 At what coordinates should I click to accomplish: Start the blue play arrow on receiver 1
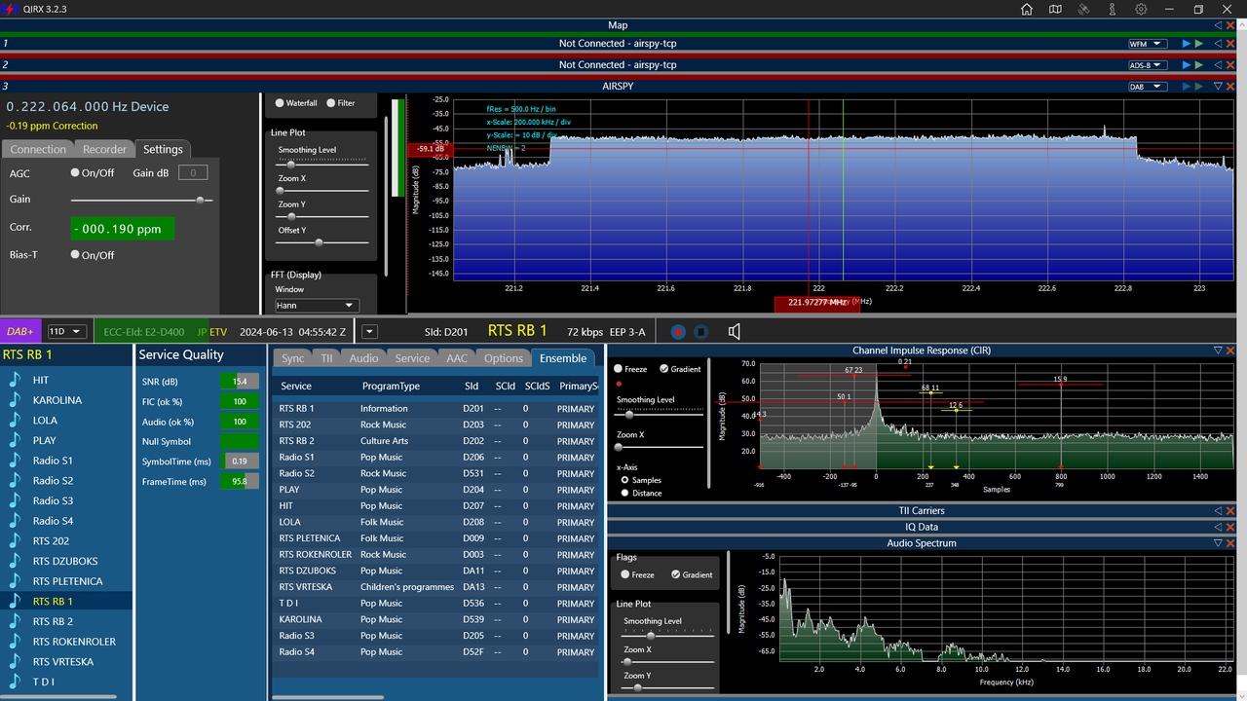(x=1187, y=44)
